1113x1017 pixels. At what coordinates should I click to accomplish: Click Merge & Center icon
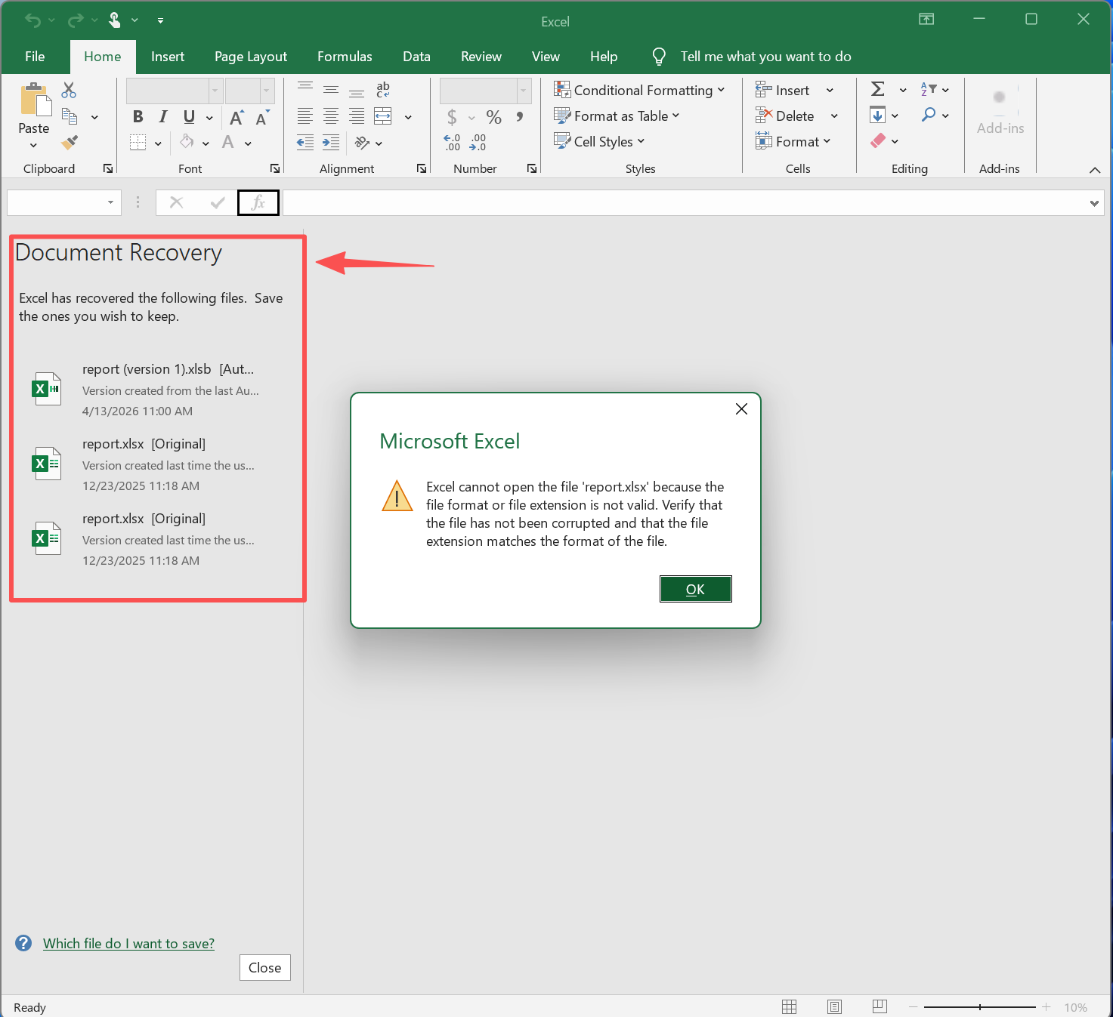(x=383, y=116)
